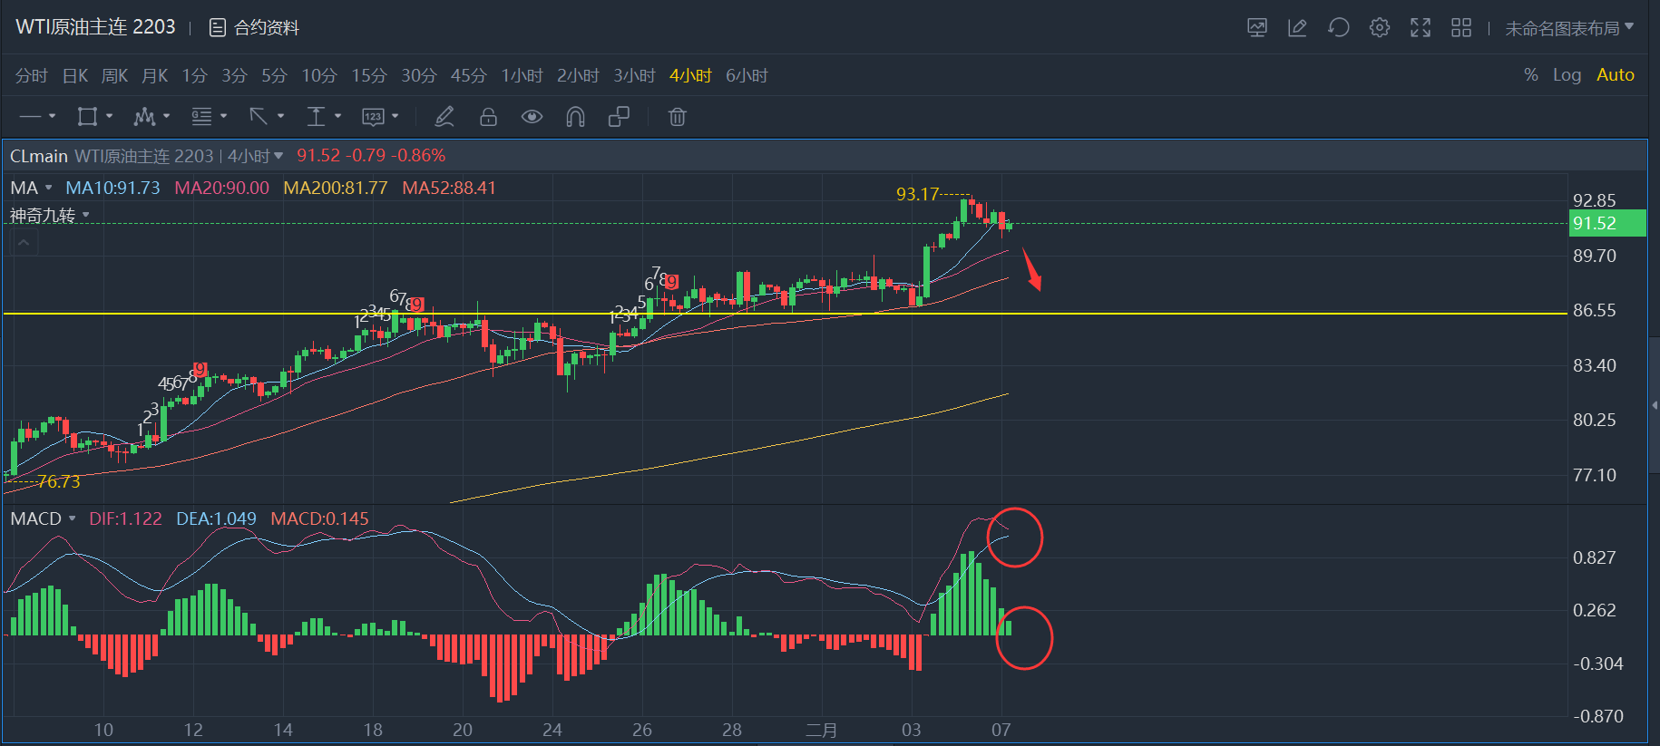Screen dimensions: 1660x746
Task: Switch to the 15分 timeframe
Action: tap(369, 75)
